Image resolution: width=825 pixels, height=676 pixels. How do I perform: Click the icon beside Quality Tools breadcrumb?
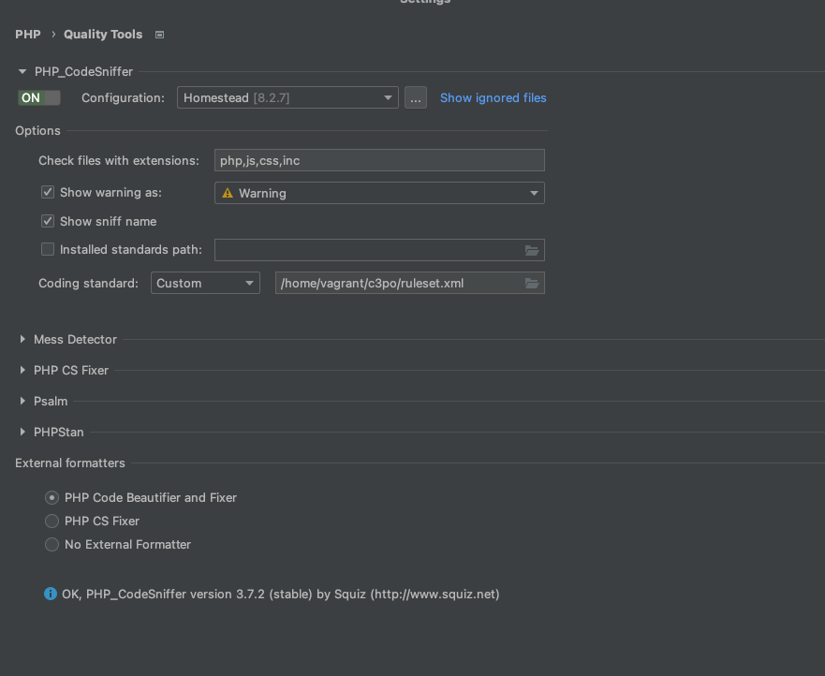[x=157, y=34]
